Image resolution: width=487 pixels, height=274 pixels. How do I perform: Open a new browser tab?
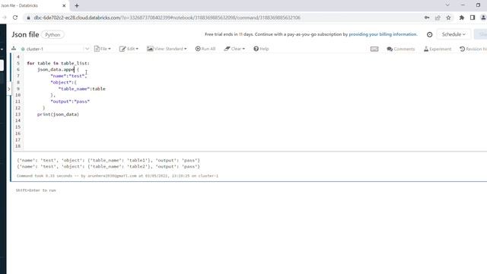(x=77, y=5)
